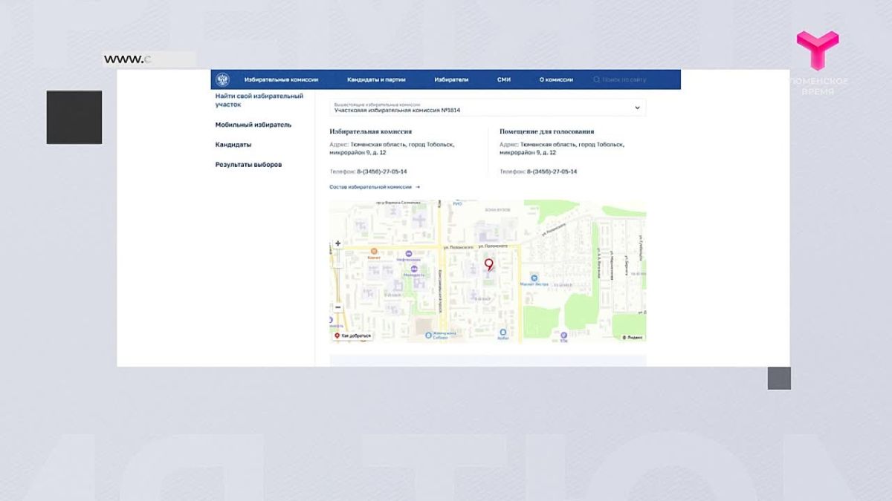Click phone 8-(3456)-27-05-14 under Избирательная комиссия
The width and height of the screenshot is (892, 501).
(x=381, y=171)
